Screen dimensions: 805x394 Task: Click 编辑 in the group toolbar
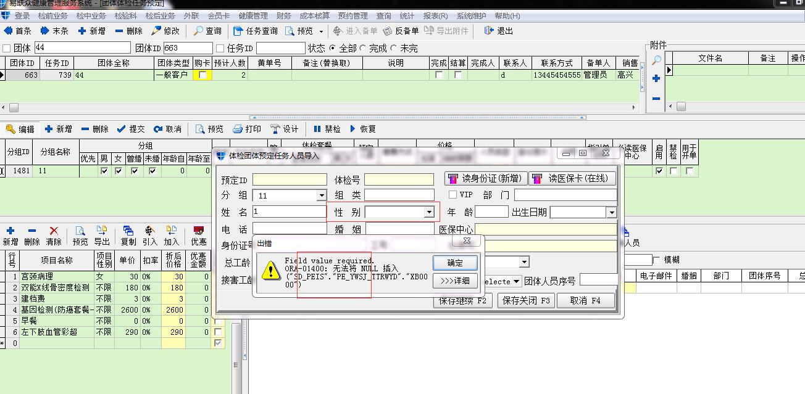point(20,129)
